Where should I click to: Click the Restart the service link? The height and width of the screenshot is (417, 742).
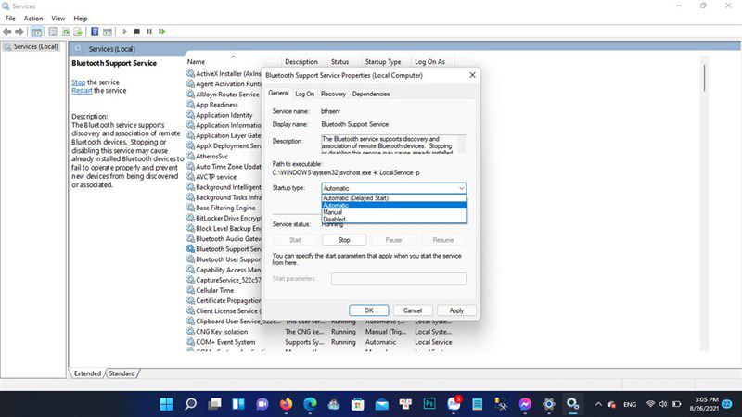coord(82,91)
